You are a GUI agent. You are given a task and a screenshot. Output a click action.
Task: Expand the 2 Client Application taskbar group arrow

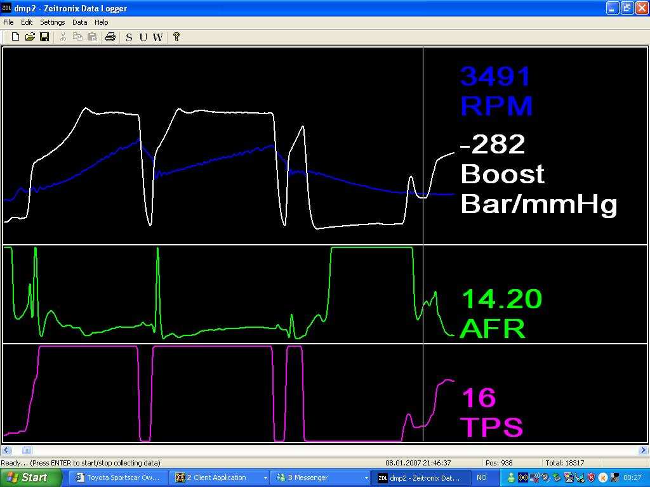265,477
